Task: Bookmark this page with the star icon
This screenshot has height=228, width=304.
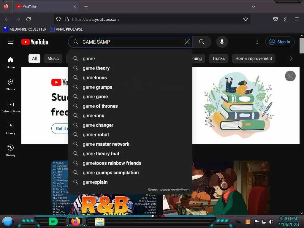Action: click(x=246, y=19)
